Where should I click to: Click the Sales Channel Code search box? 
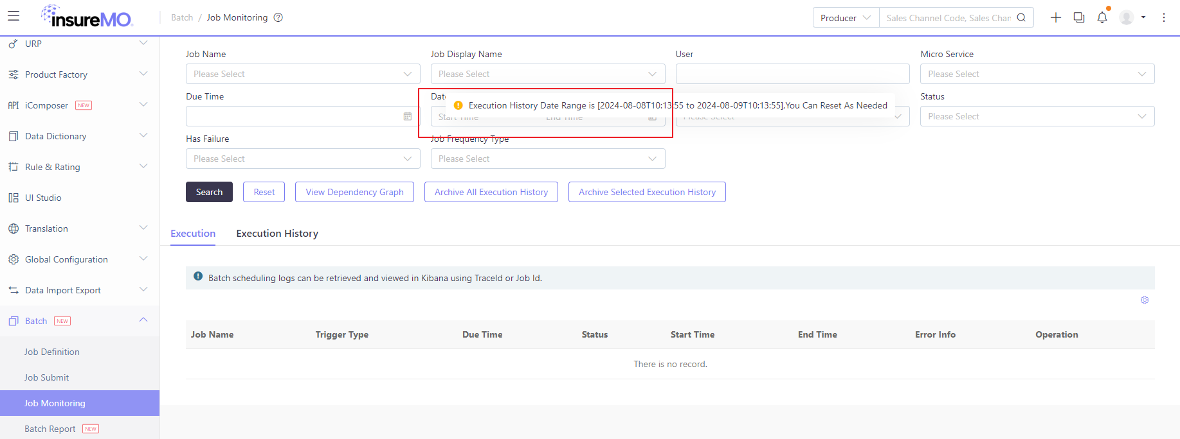click(948, 18)
